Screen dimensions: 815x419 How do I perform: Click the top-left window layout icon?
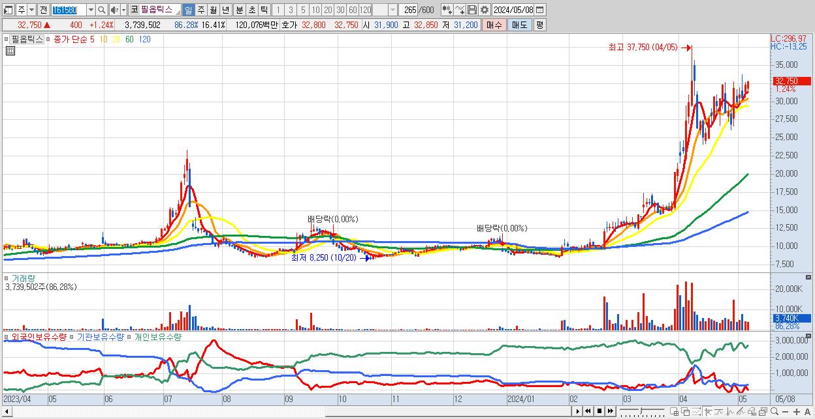tap(8, 10)
